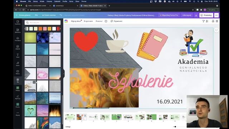
Task: Open the rainbow color picker square
Action: (66, 21)
